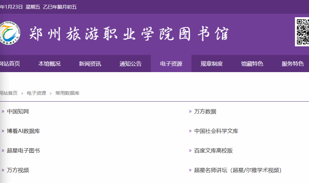Go to the 万方视频 link
This screenshot has height=183, width=309.
pos(18,170)
